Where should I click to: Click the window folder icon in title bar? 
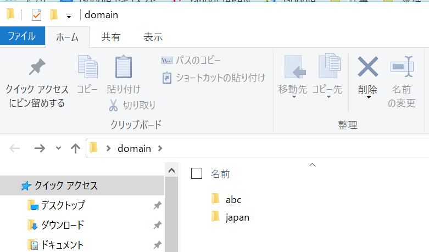[x=10, y=14]
